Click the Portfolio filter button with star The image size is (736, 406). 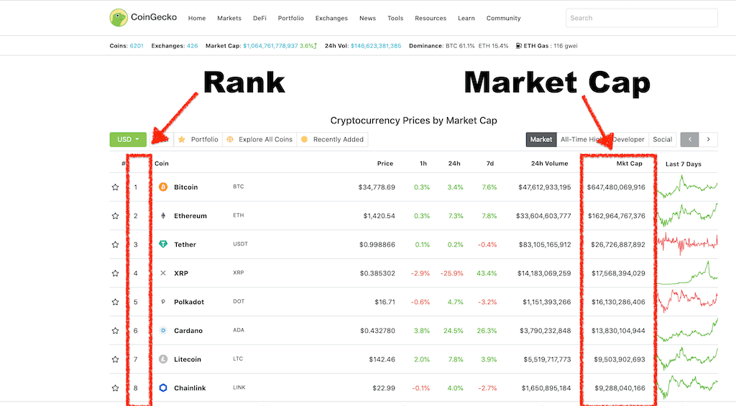[198, 139]
